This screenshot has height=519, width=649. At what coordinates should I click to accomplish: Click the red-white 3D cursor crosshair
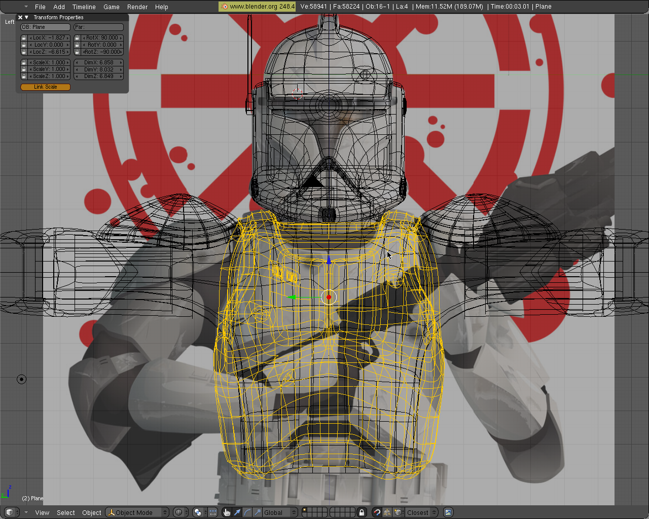pyautogui.click(x=297, y=94)
